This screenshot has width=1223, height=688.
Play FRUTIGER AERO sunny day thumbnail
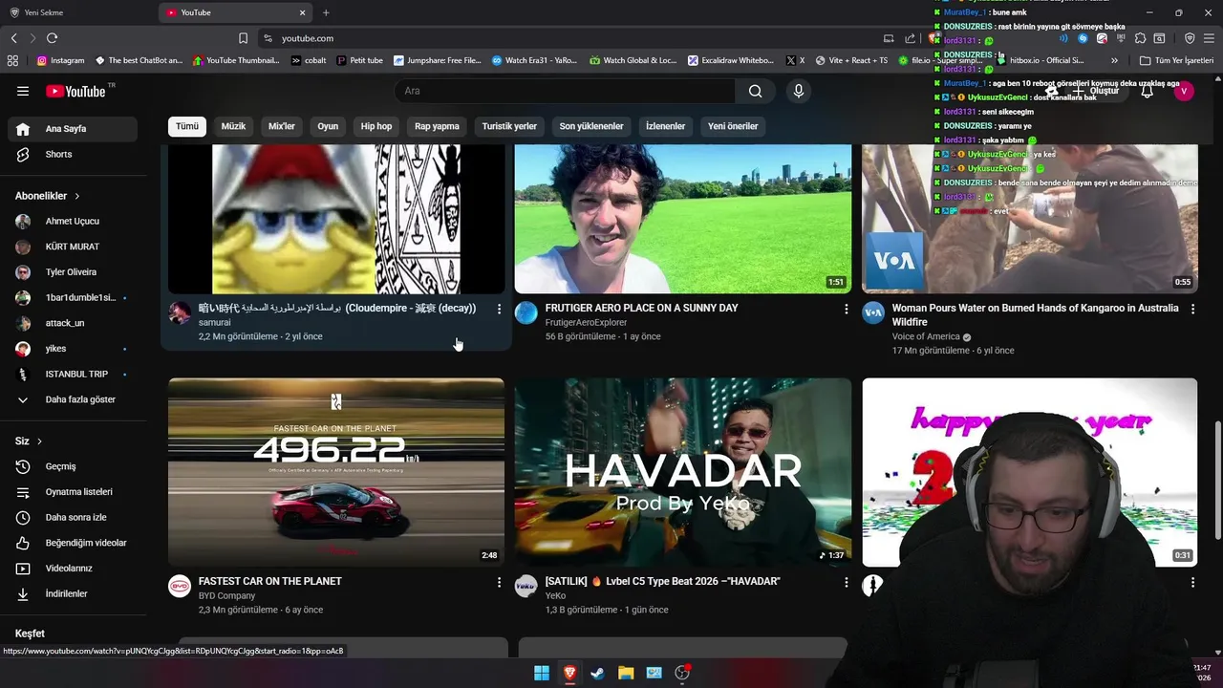point(683,219)
